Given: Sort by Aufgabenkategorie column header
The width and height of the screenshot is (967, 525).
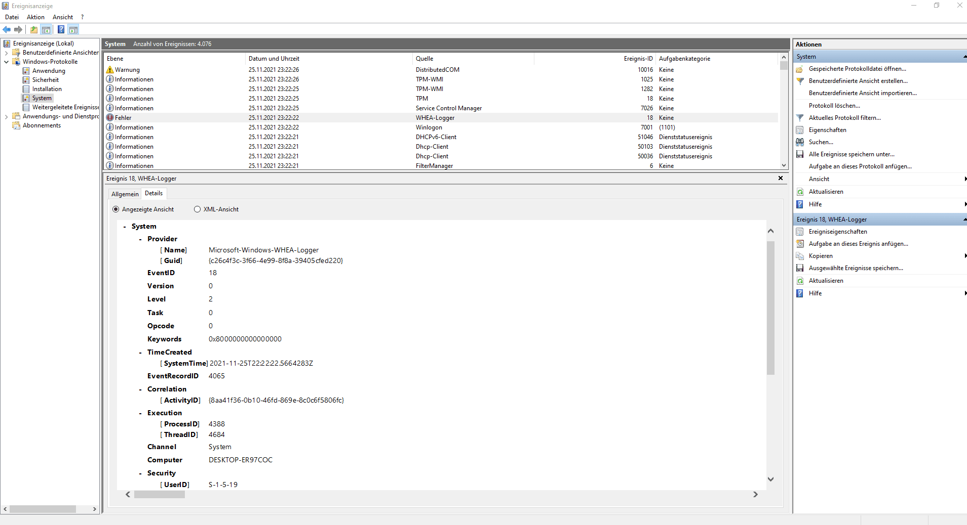Looking at the screenshot, I should 717,59.
